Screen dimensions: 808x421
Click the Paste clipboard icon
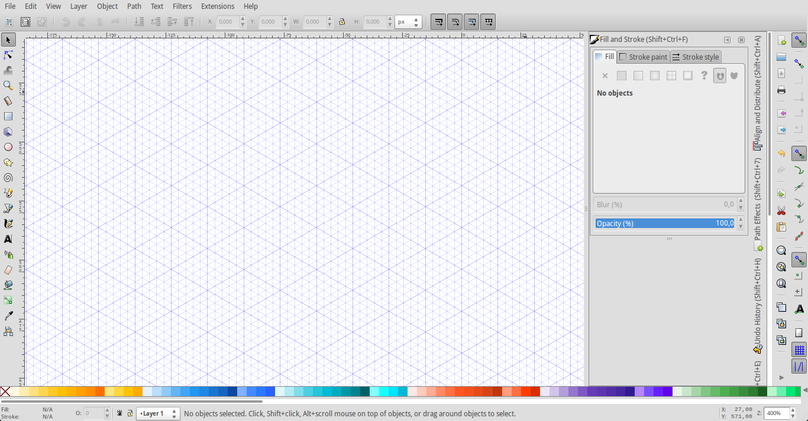coord(781,227)
